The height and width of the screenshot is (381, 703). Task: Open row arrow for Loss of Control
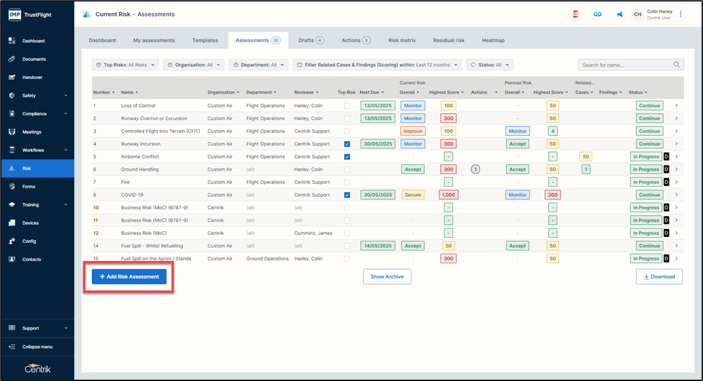(x=676, y=106)
